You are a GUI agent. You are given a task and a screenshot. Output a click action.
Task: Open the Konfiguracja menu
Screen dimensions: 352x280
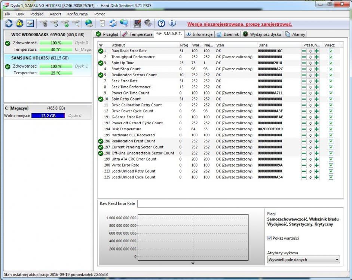coord(77,14)
